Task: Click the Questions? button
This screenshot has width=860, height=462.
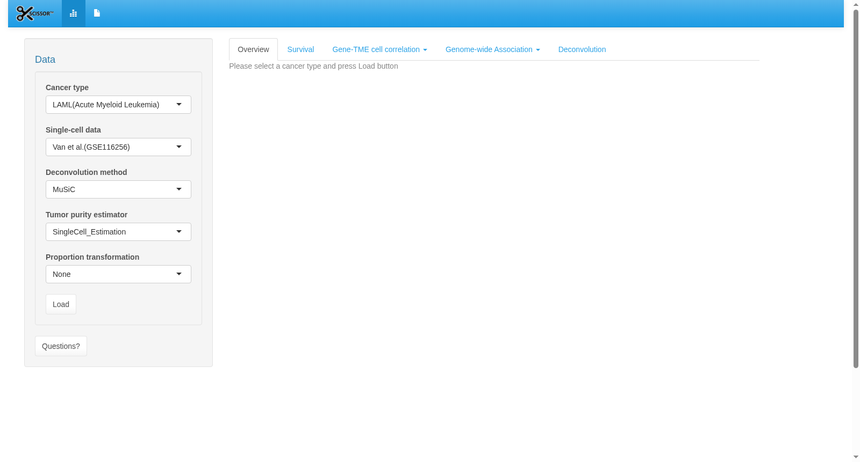Action: click(61, 346)
